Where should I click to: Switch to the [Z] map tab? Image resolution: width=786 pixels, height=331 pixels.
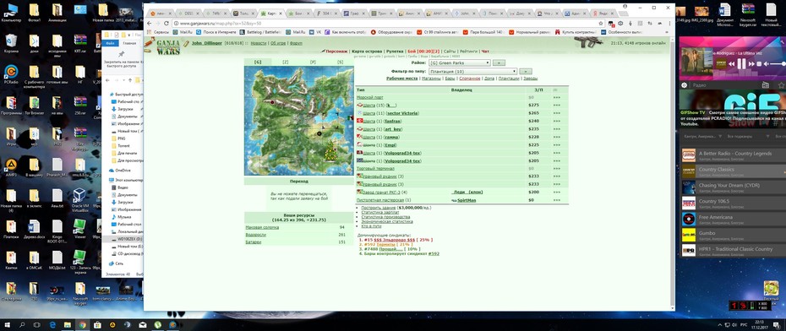point(285,62)
